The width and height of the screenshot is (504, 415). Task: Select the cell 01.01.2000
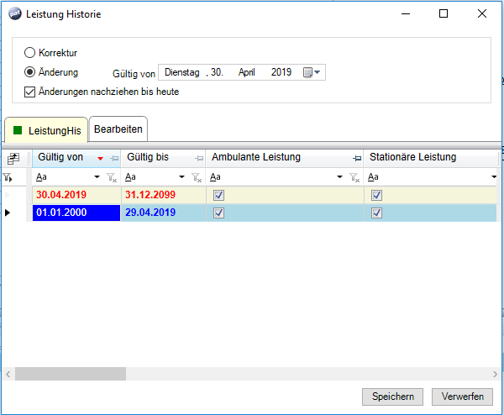pos(76,213)
